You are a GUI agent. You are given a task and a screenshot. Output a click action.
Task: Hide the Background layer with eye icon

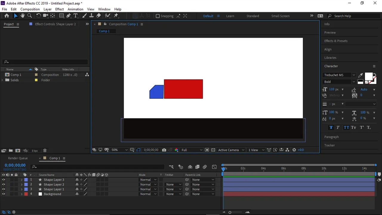(4, 194)
